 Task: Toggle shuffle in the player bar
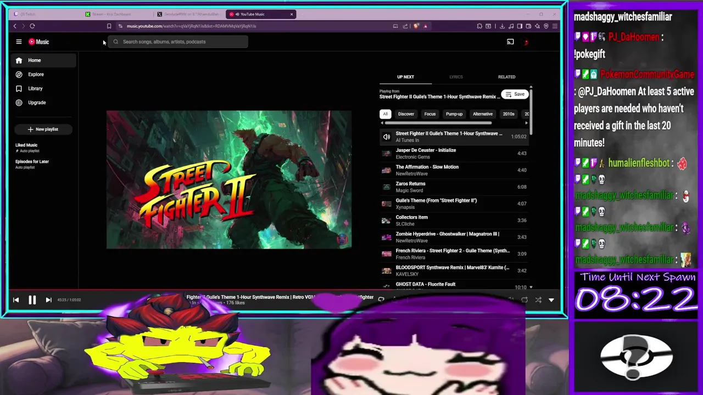click(538, 300)
